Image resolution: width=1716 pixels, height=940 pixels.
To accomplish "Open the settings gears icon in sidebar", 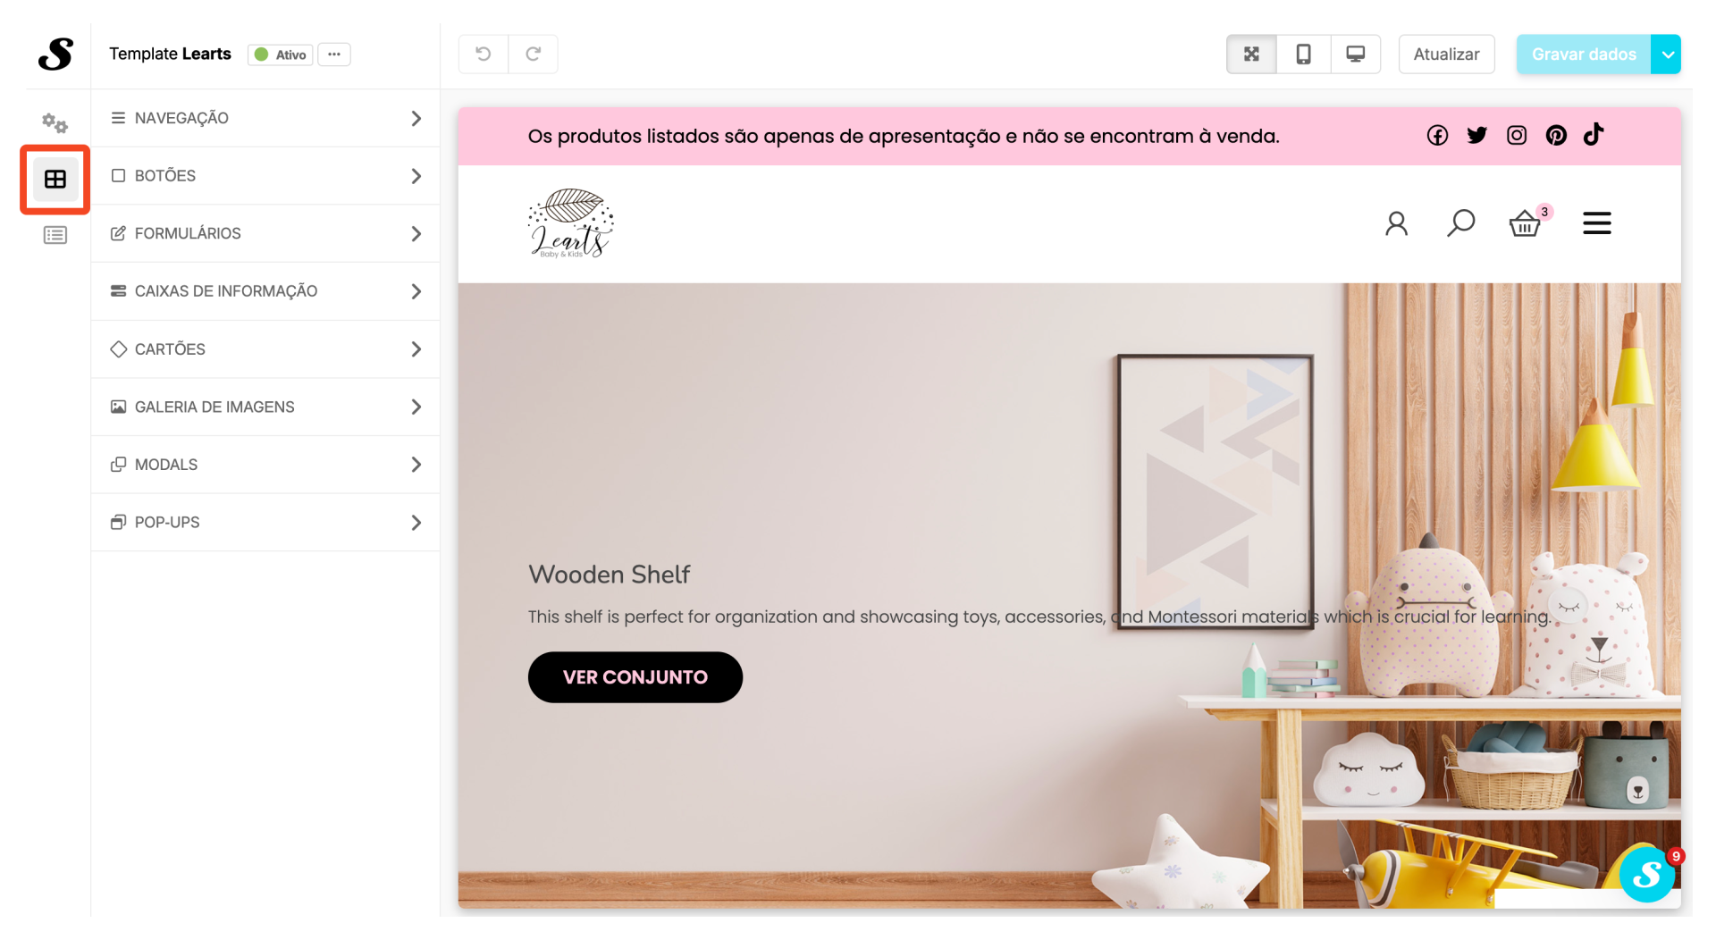I will (55, 122).
